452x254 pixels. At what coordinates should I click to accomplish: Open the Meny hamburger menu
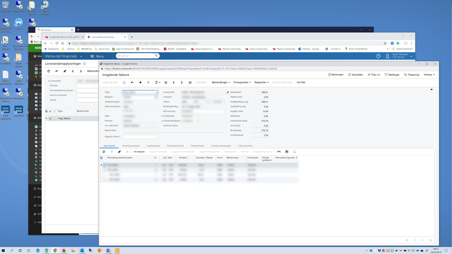[x=97, y=56]
